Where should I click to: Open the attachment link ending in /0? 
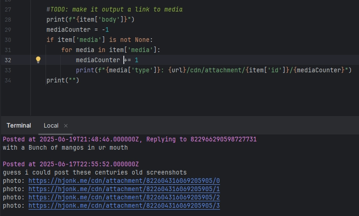(124, 181)
